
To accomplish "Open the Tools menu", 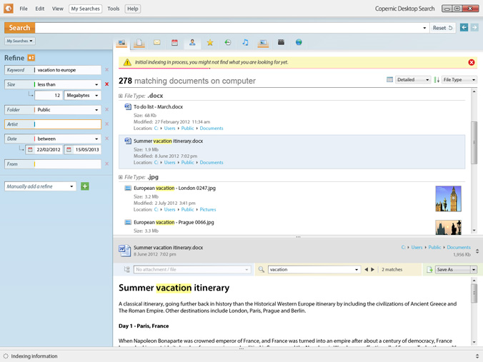I will click(113, 9).
